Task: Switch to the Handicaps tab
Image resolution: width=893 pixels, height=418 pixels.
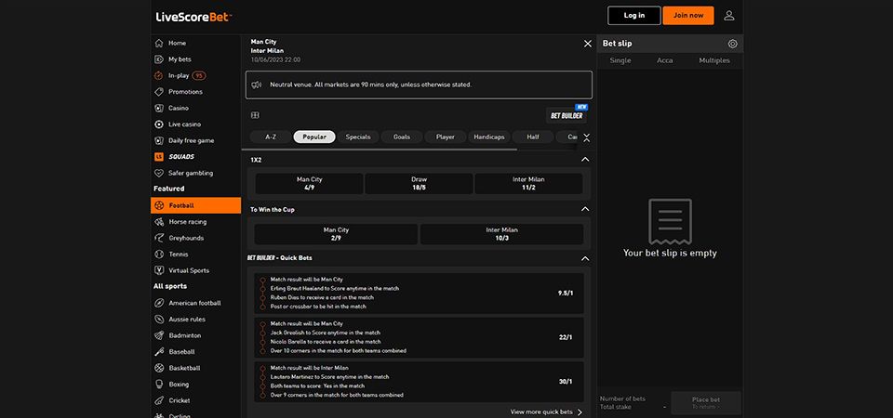Action: click(x=489, y=137)
